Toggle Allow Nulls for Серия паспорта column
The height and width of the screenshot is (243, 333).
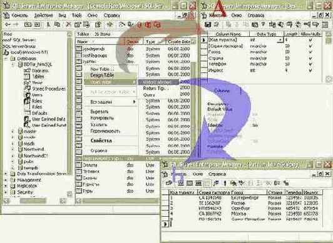click(x=310, y=46)
